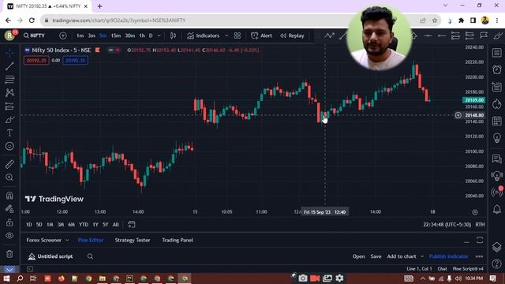Switch to Pine Editor tab

click(x=91, y=240)
